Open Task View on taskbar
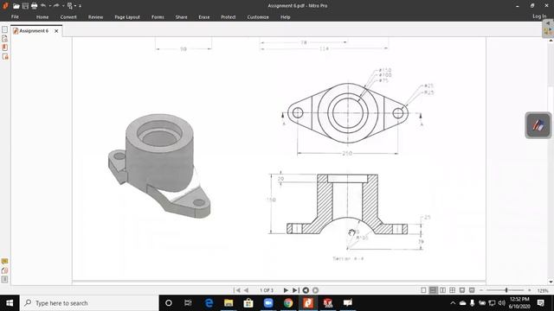 [188, 303]
